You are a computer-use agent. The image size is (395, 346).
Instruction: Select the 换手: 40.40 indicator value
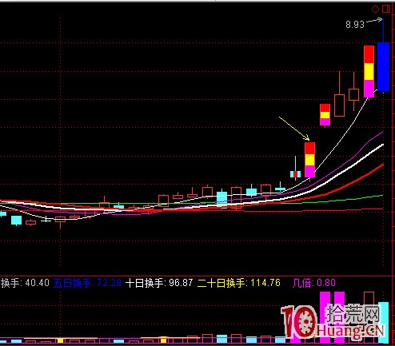coord(25,283)
